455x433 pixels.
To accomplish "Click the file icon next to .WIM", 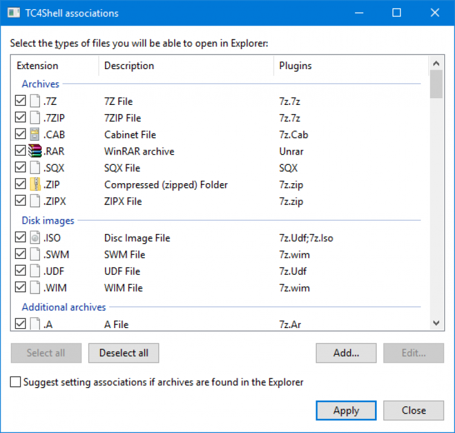I will pyautogui.click(x=35, y=287).
